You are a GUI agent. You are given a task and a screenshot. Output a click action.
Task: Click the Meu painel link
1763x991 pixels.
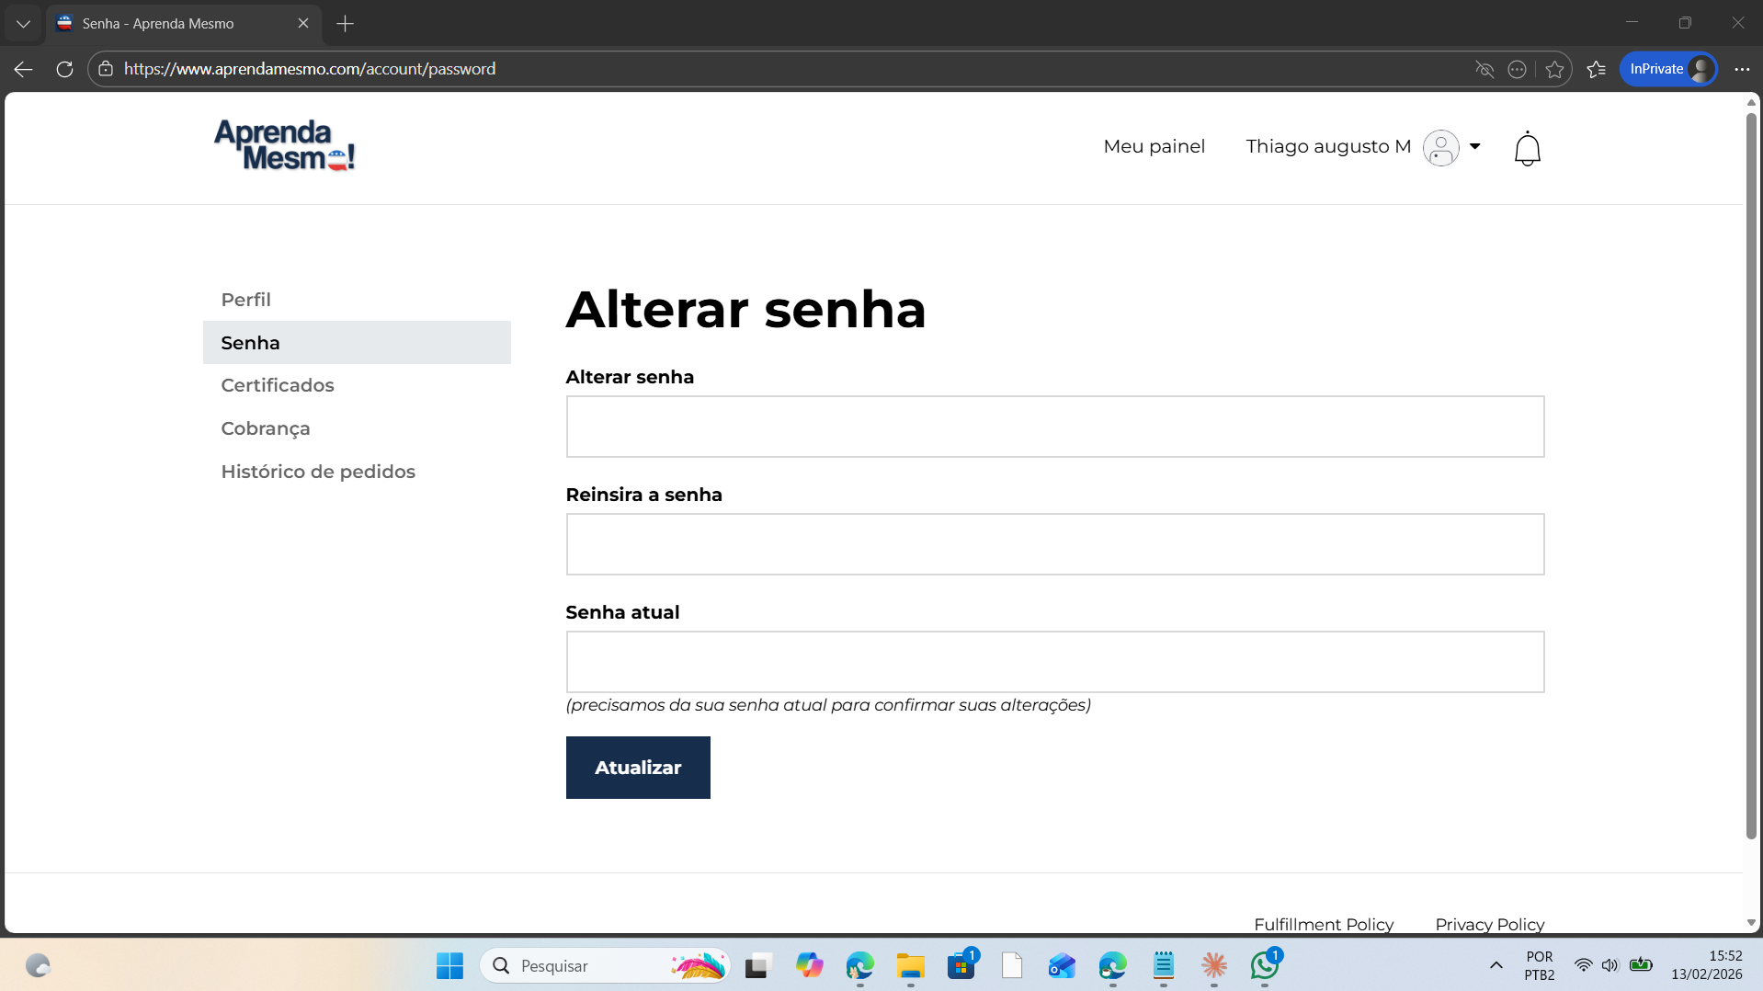pyautogui.click(x=1154, y=146)
